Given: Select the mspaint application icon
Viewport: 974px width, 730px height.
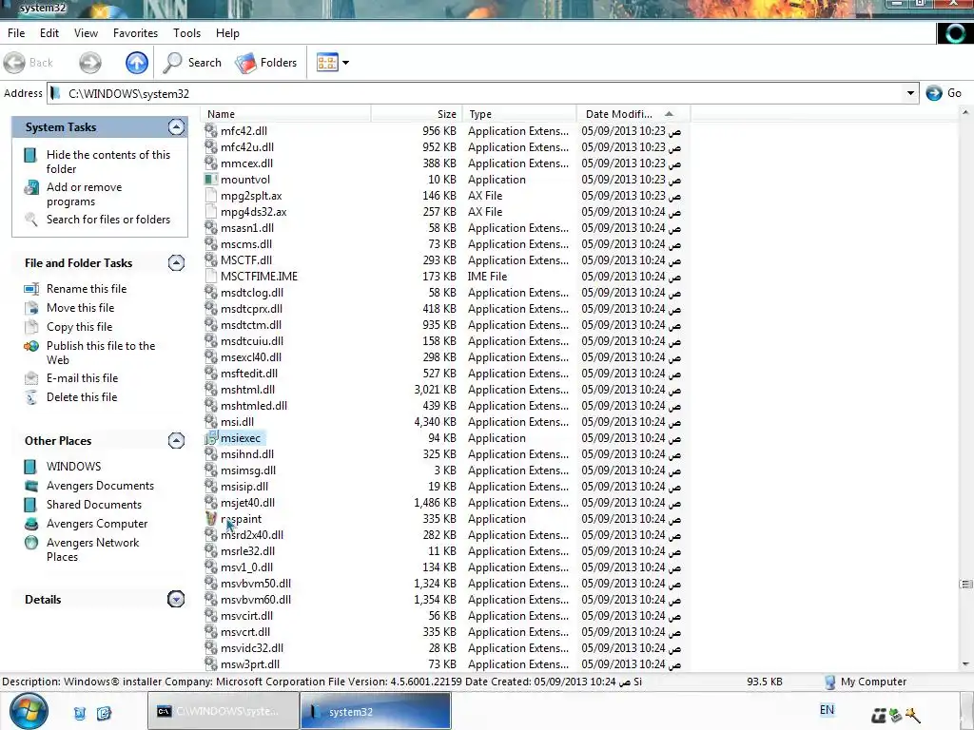Looking at the screenshot, I should click(211, 518).
